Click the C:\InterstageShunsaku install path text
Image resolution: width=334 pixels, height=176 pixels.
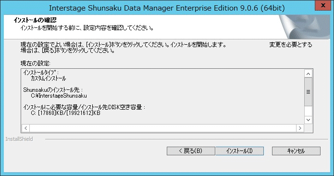tap(59, 96)
